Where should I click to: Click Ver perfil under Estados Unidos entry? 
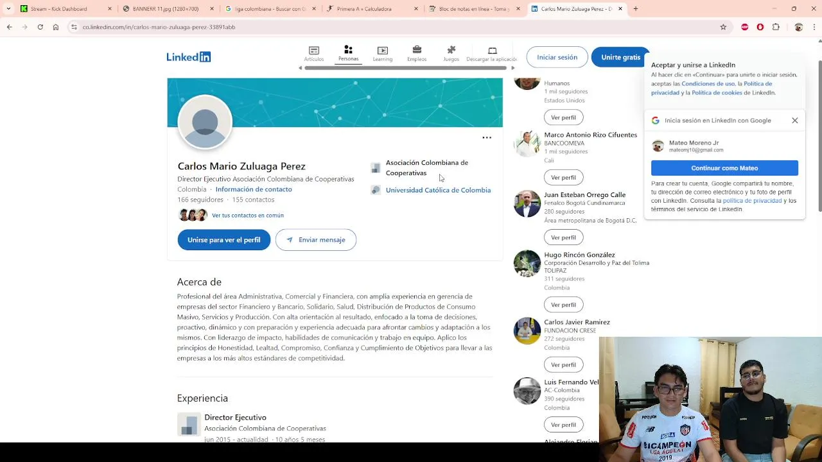563,117
